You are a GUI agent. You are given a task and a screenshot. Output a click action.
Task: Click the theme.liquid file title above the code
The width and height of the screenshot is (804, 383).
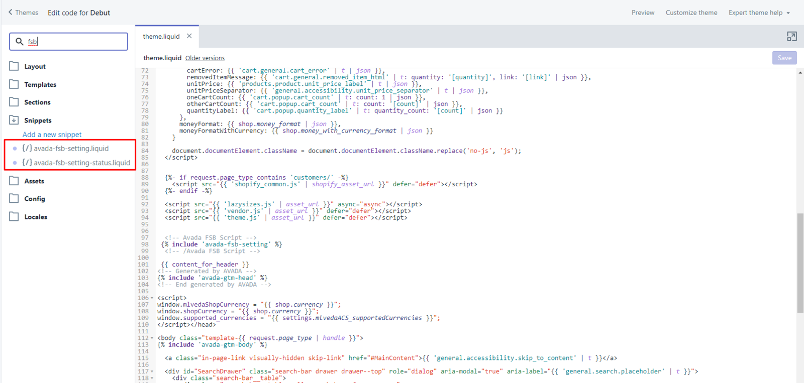(x=162, y=58)
